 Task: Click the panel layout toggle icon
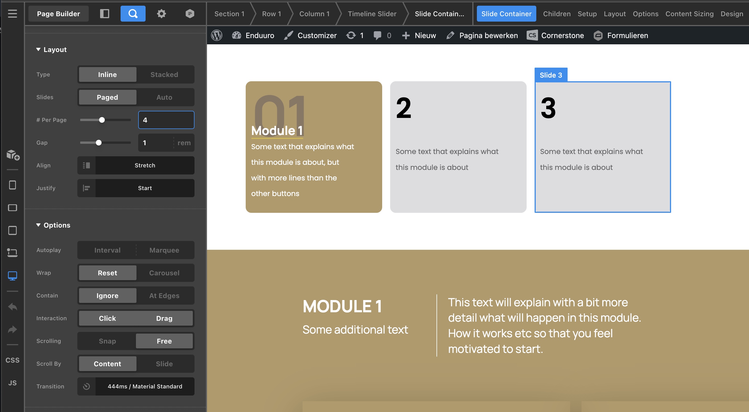[x=104, y=14]
